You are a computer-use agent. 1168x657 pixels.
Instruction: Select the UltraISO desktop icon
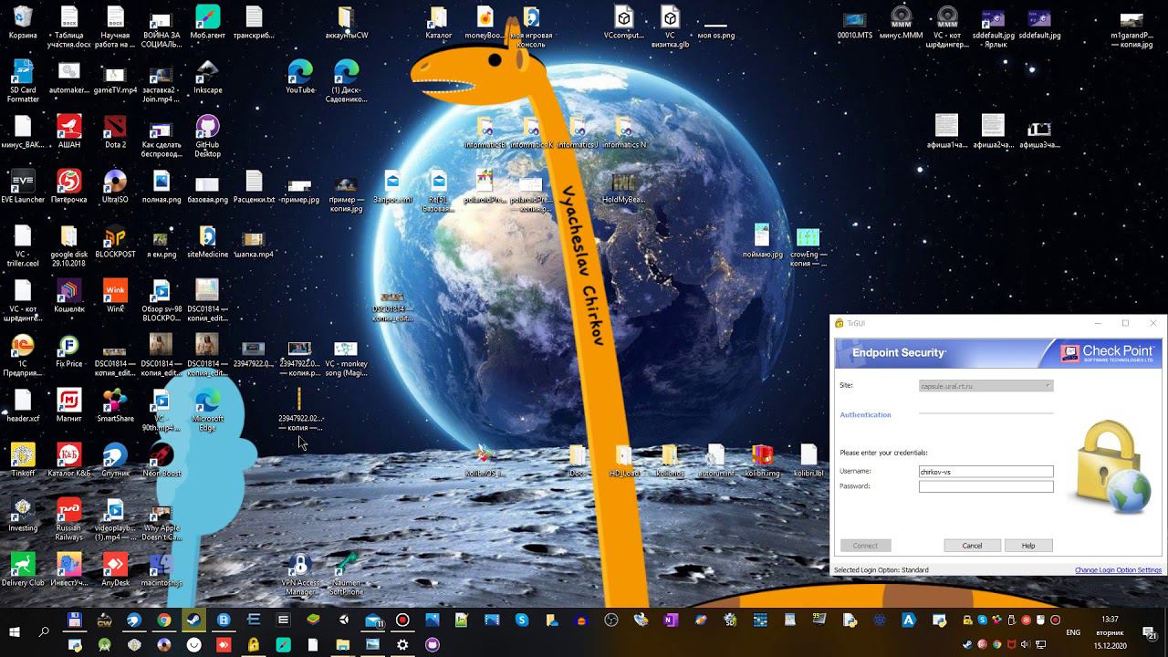point(115,187)
